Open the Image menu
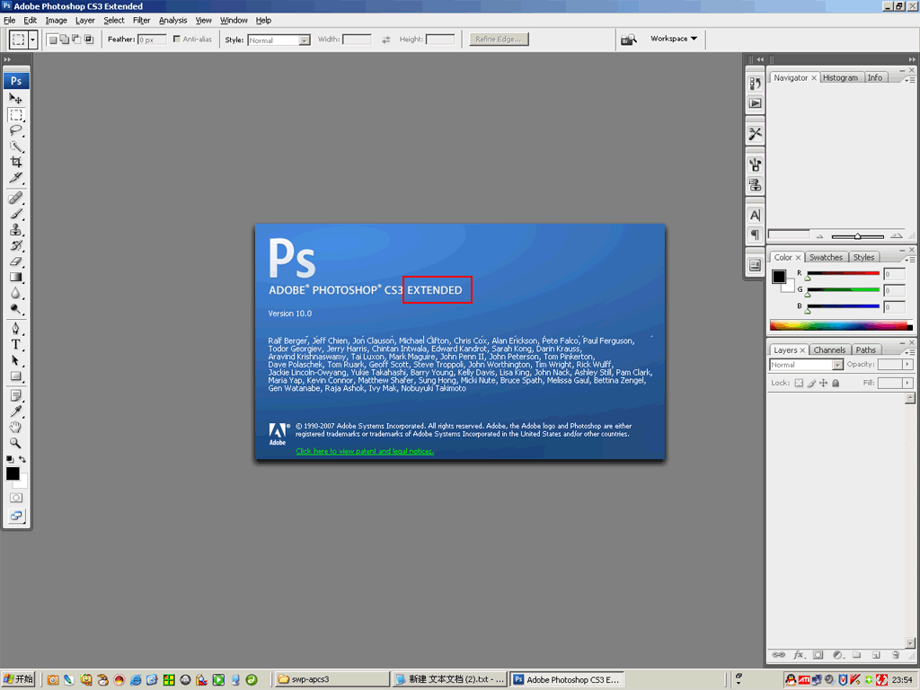This screenshot has height=690, width=920. coord(57,20)
